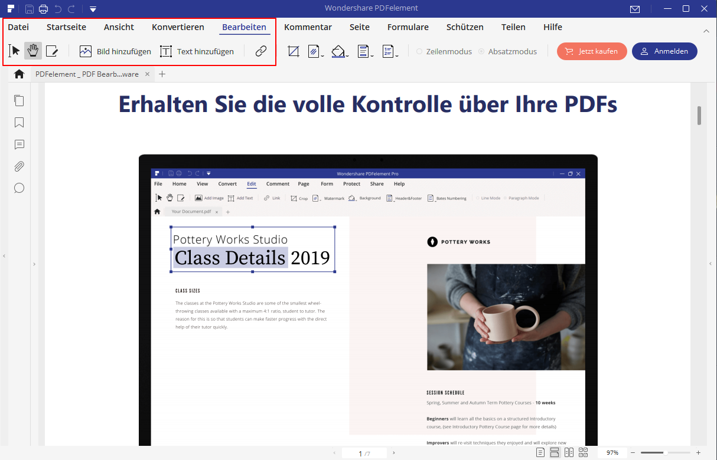This screenshot has height=460, width=717.
Task: Switch to the Bearbeiten tab
Action: [244, 27]
